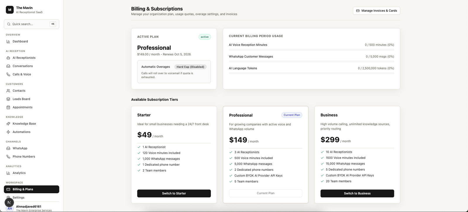The width and height of the screenshot is (468, 212).
Task: Click the $299 Business price
Action: point(330,140)
